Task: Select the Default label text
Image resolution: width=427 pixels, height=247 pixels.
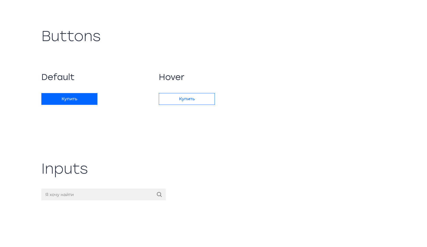Action: click(58, 77)
